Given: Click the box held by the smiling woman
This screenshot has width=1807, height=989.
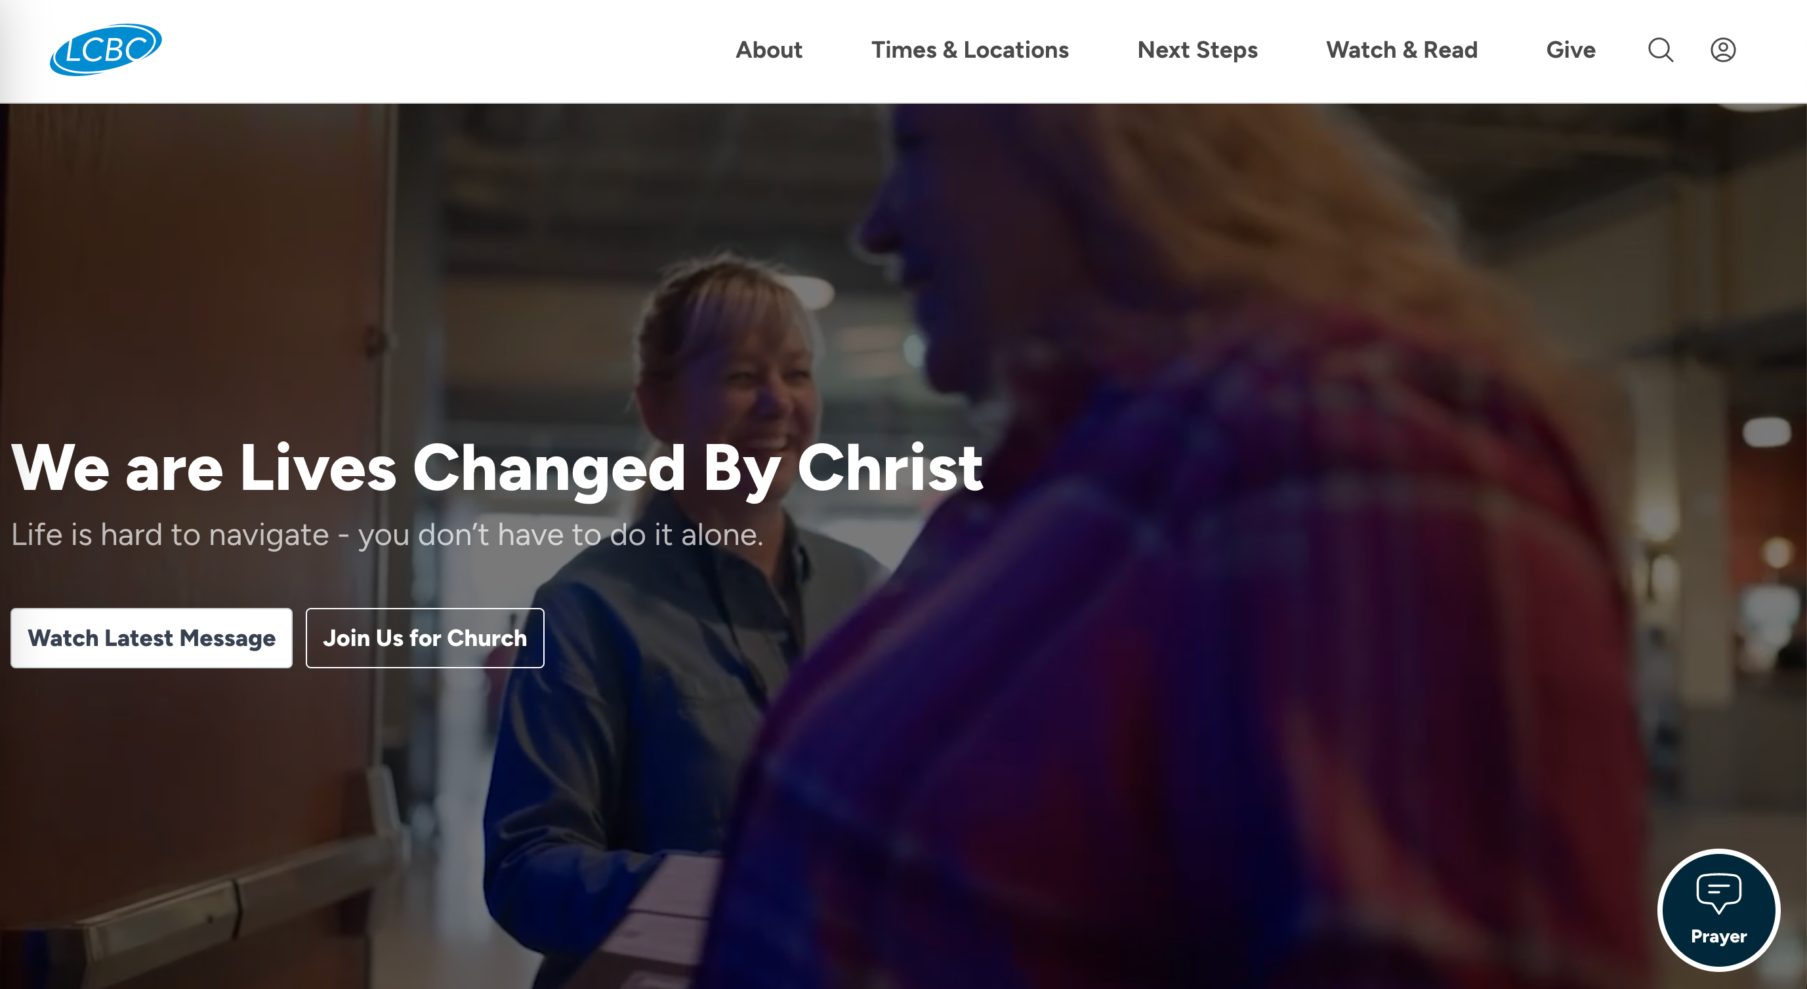Looking at the screenshot, I should pyautogui.click(x=673, y=911).
